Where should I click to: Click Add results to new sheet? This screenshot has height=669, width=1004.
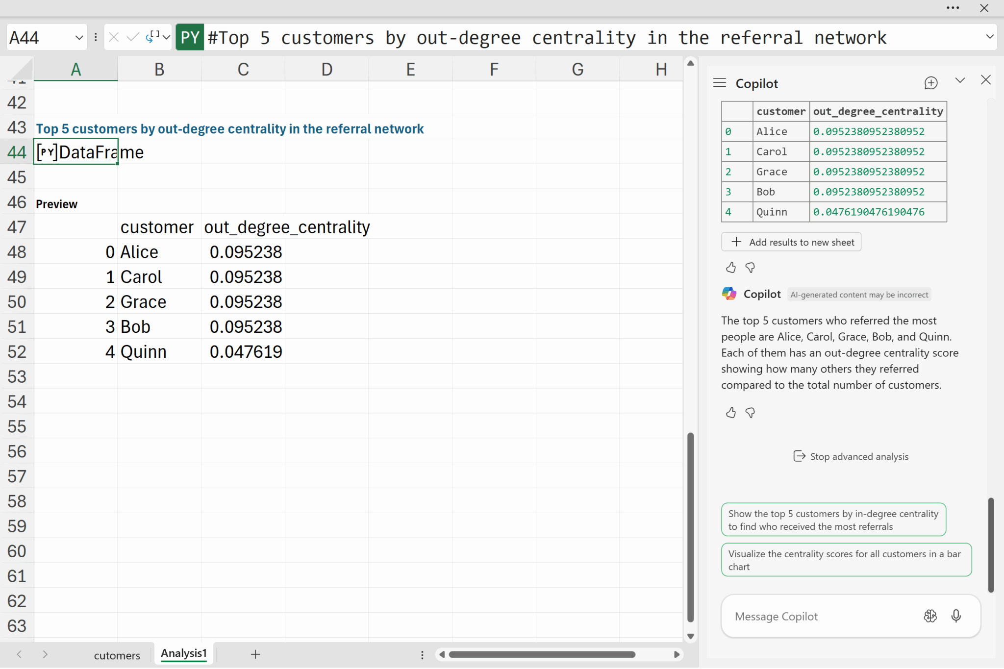791,242
